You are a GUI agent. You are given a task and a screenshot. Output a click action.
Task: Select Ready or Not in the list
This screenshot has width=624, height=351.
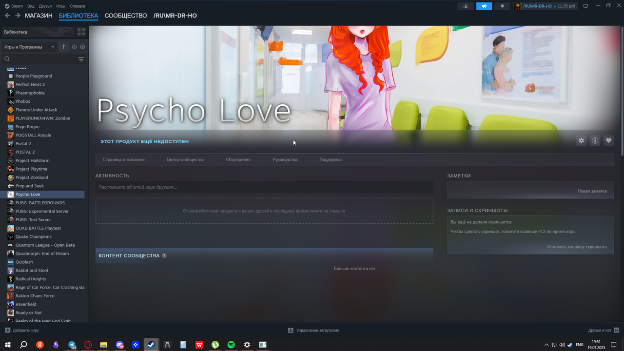pyautogui.click(x=29, y=312)
